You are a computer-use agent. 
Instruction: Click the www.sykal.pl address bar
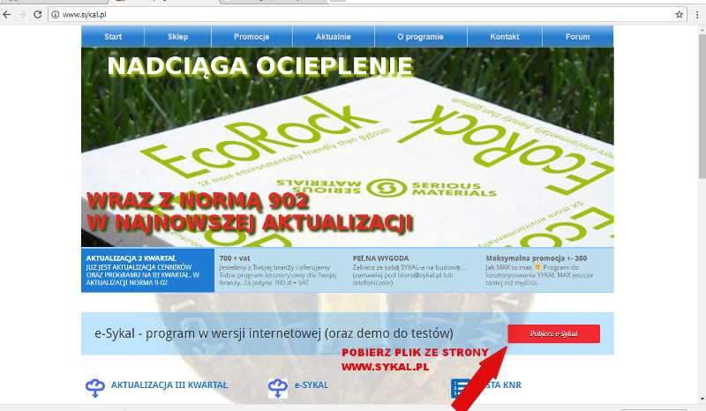[x=367, y=14]
